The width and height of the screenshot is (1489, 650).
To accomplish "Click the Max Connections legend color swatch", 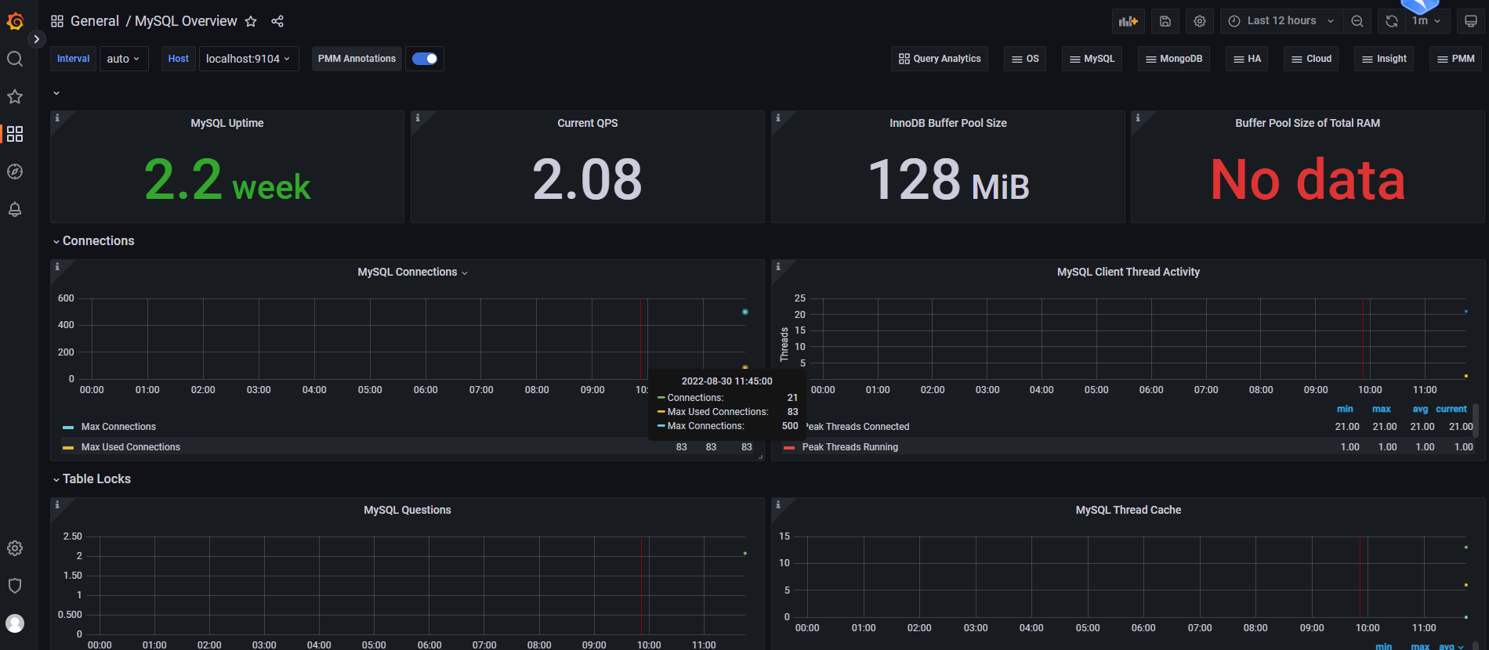I will pyautogui.click(x=68, y=428).
